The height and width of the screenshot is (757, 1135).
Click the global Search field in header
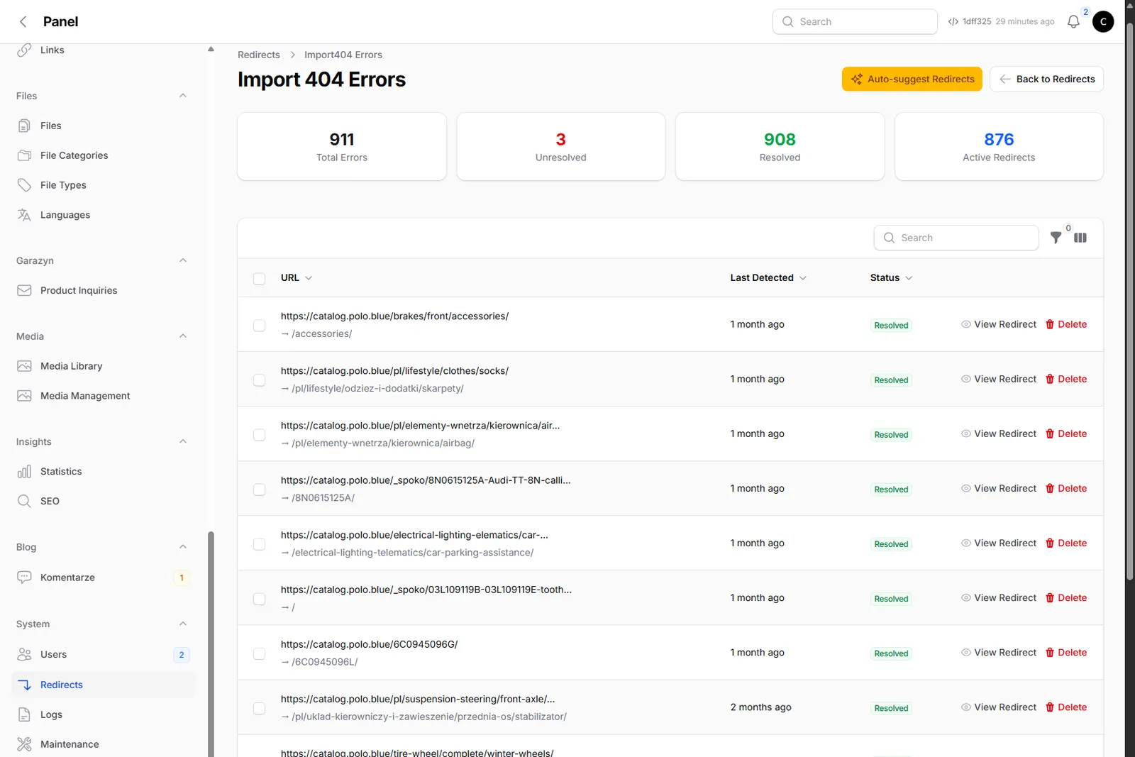(x=855, y=21)
